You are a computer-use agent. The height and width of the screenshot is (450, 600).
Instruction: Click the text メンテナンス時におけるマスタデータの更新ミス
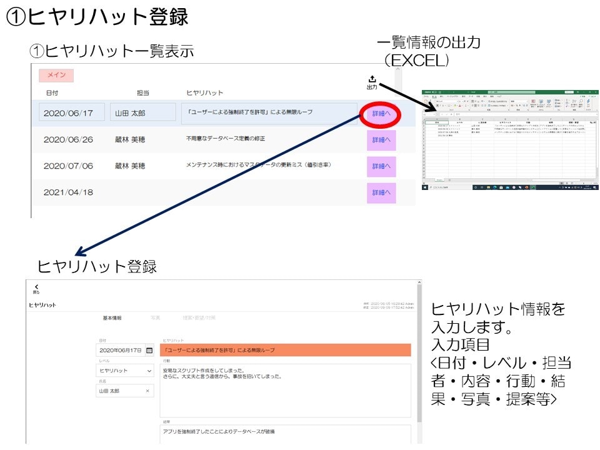click(x=244, y=165)
